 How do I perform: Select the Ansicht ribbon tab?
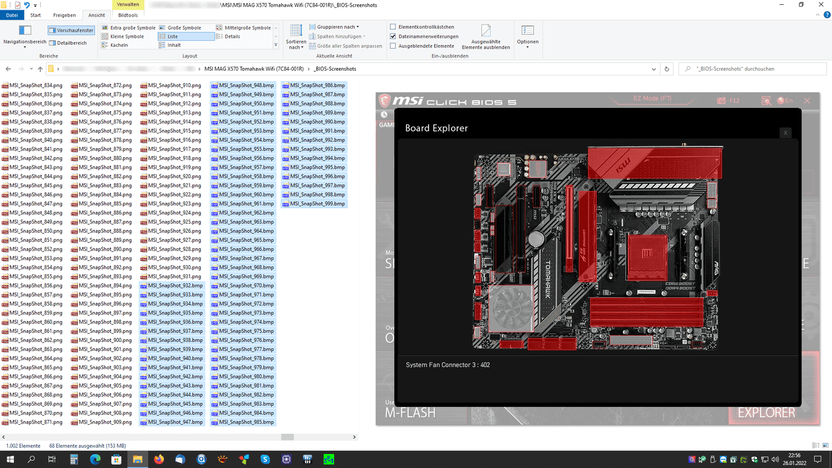click(x=96, y=15)
